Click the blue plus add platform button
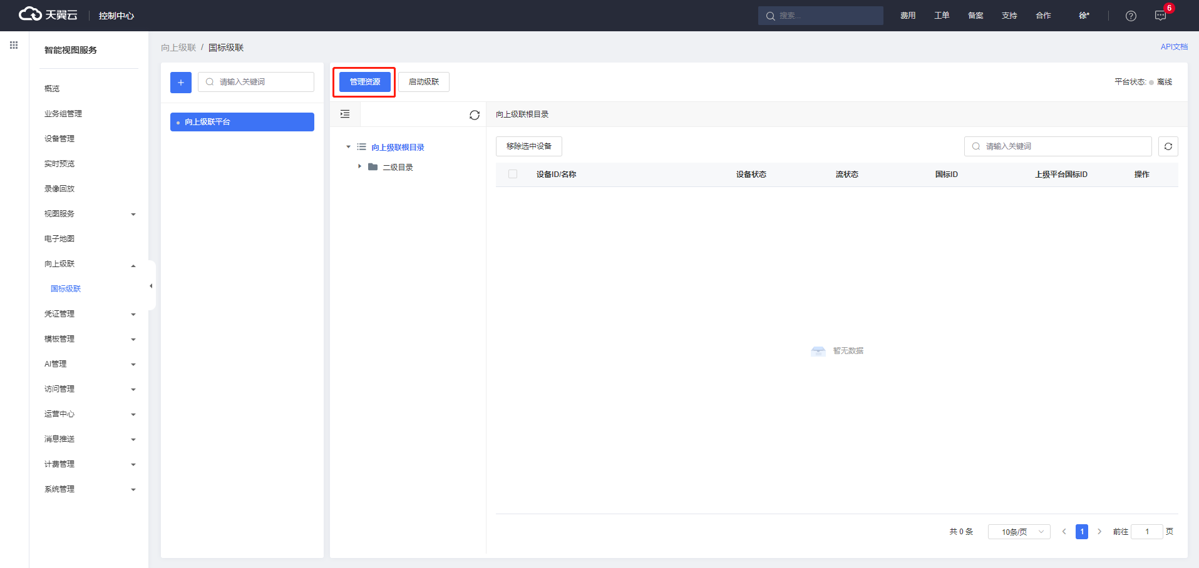This screenshot has height=568, width=1199. pos(180,82)
